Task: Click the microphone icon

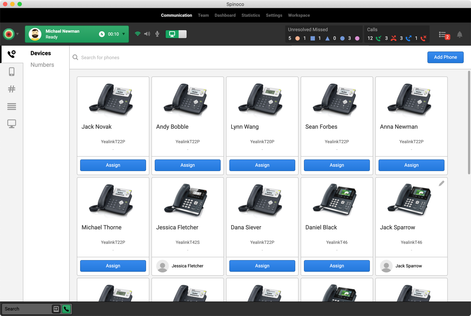Action: point(157,34)
